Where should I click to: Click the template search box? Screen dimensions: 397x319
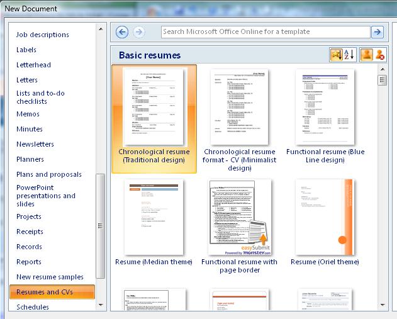coord(265,32)
